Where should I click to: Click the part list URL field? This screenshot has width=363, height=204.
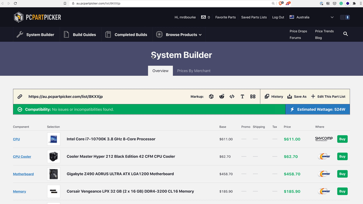(x=65, y=97)
